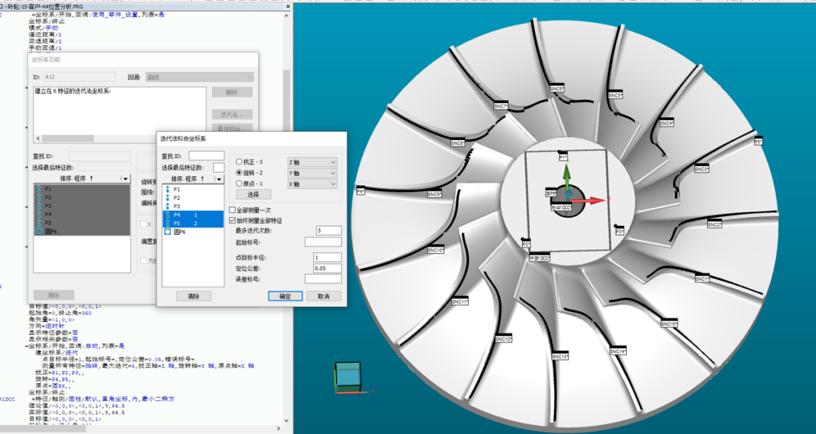Viewport: 816px width, 434px height.
Task: Select point P1 in the iterative alignment list
Action: tap(177, 190)
